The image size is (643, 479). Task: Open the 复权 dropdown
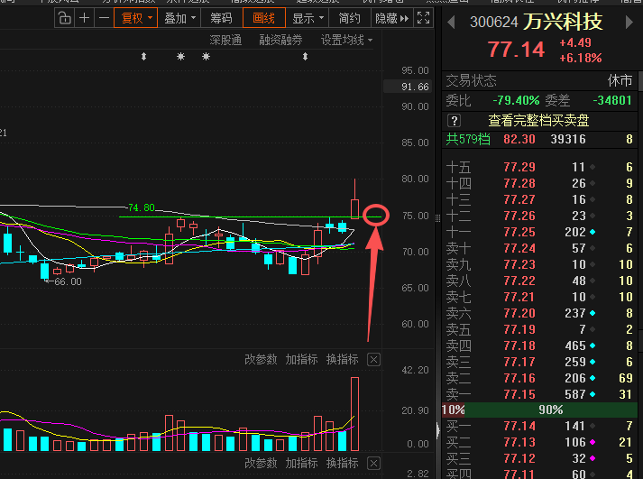136,18
